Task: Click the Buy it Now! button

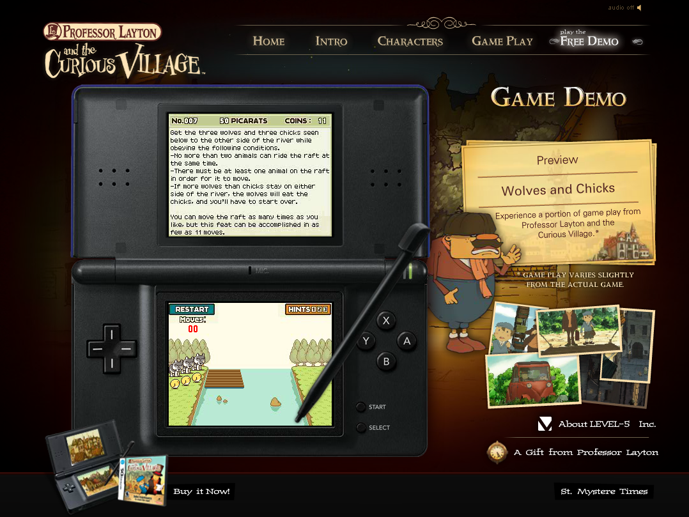Action: click(x=202, y=491)
